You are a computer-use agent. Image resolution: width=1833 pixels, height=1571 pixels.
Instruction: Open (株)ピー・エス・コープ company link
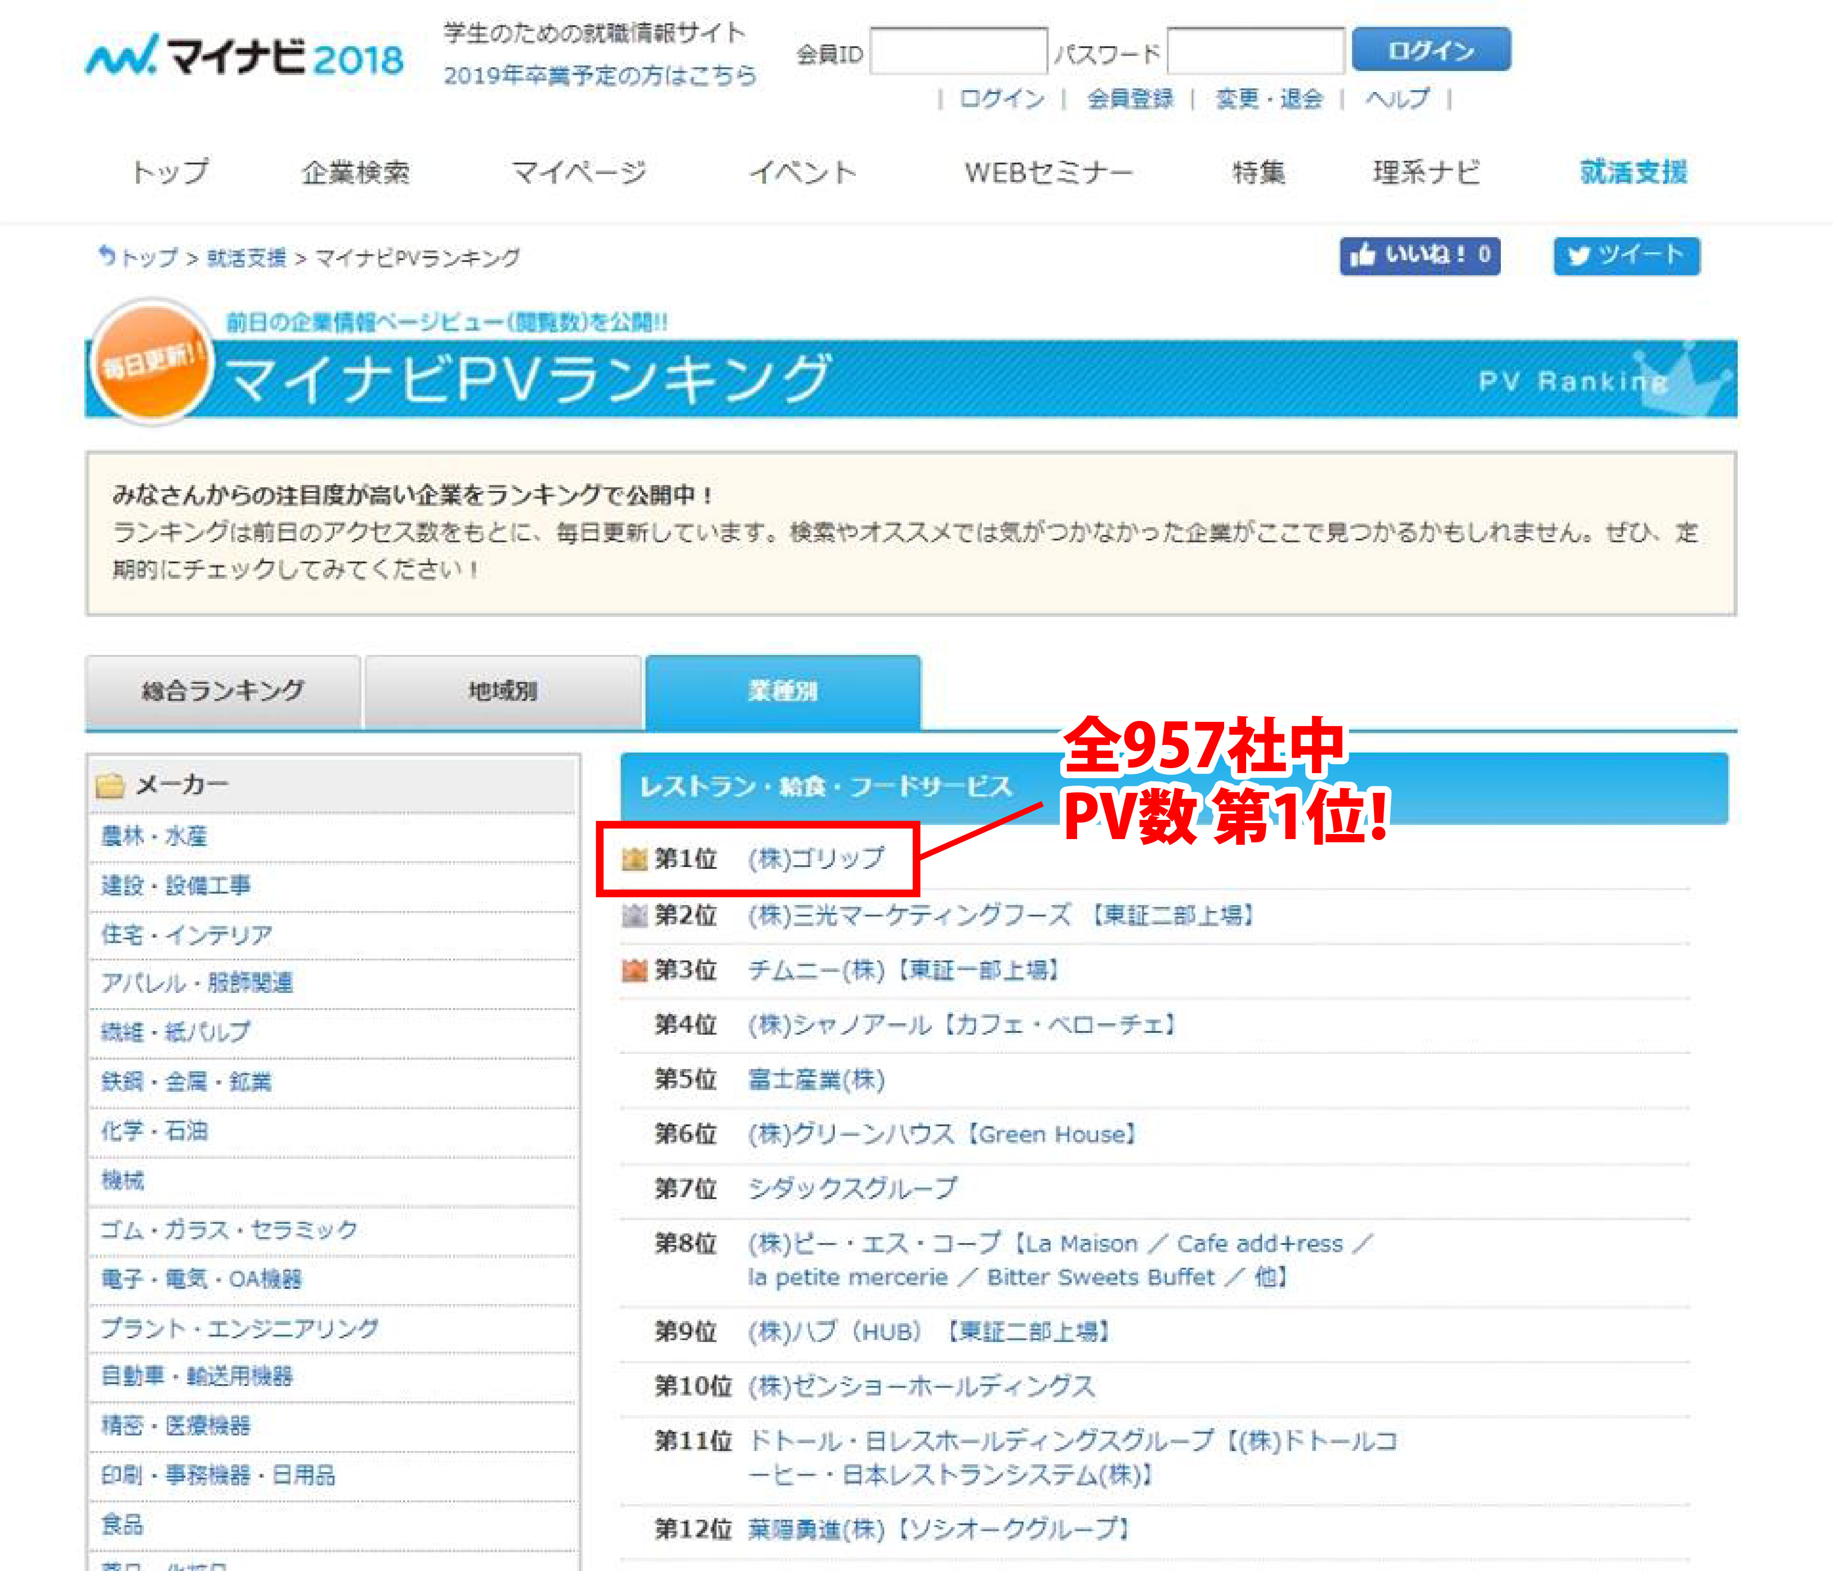tap(1060, 1260)
